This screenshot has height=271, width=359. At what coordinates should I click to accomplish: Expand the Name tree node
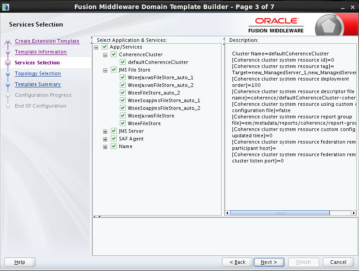(105, 147)
